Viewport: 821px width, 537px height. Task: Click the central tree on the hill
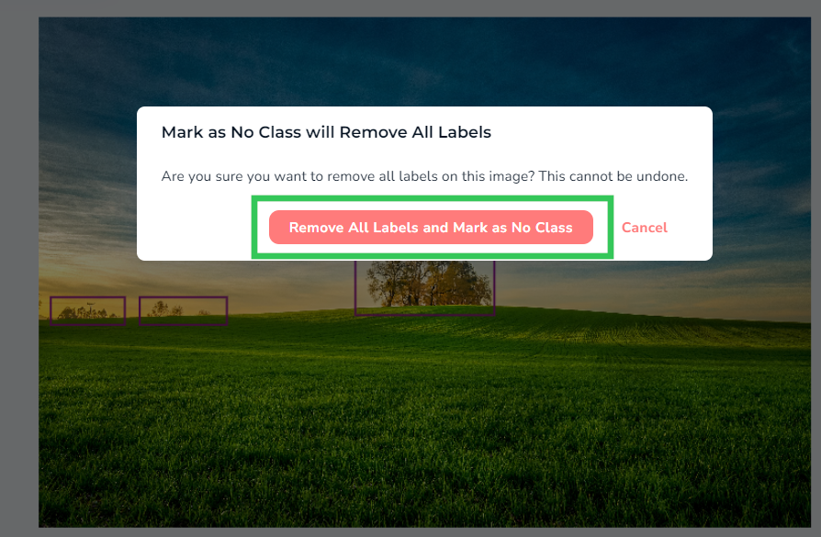point(427,284)
